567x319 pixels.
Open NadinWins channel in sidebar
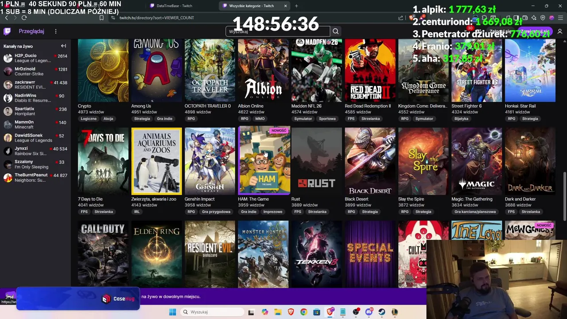[35, 98]
